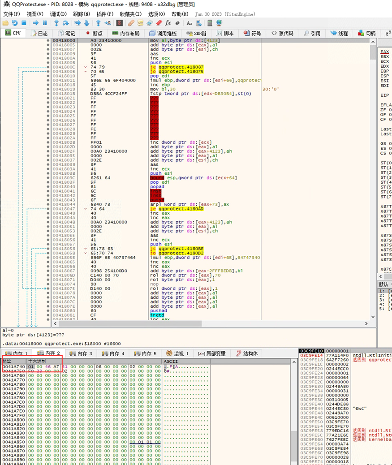Click the Restart debugging icon

pos(15,23)
